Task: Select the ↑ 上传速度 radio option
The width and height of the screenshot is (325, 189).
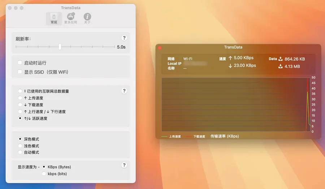Action: (x=20, y=98)
